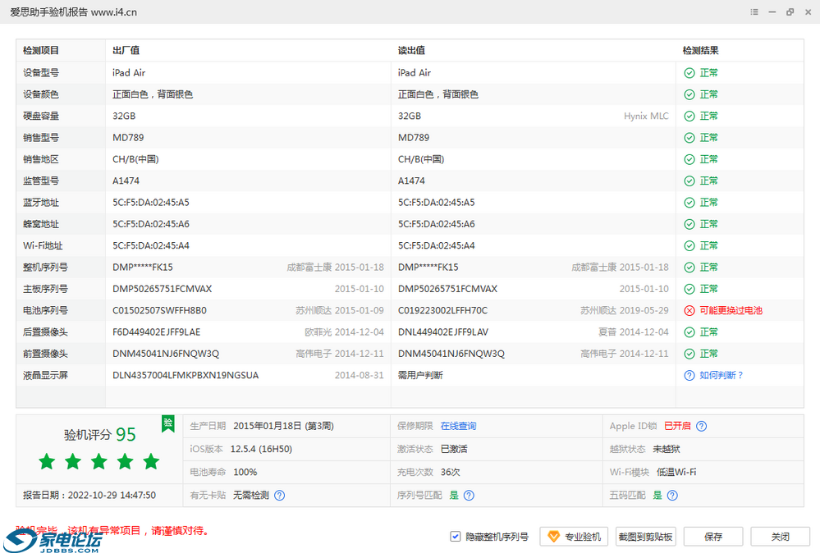Open the 在线查询 warranty link
The height and width of the screenshot is (558, 820).
(x=458, y=426)
